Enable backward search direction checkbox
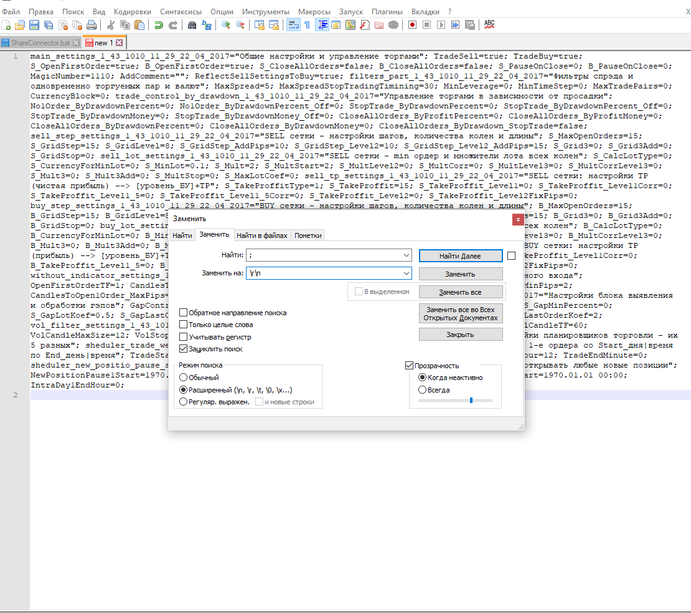Viewport: 691px width, 613px height. (183, 313)
